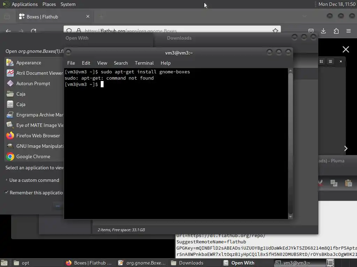357x267 pixels.
Task: Click the clock showing Mon Dec 18
Action: tap(337, 4)
